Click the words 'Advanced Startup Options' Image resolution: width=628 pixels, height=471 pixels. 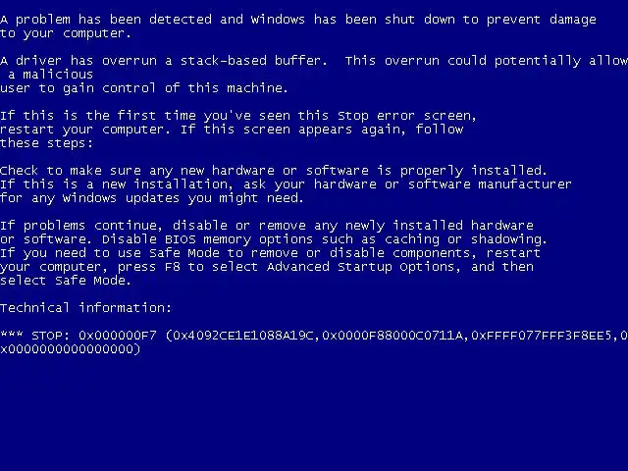point(362,267)
